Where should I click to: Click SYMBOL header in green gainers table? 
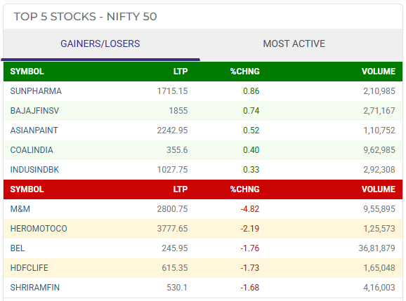pos(27,72)
